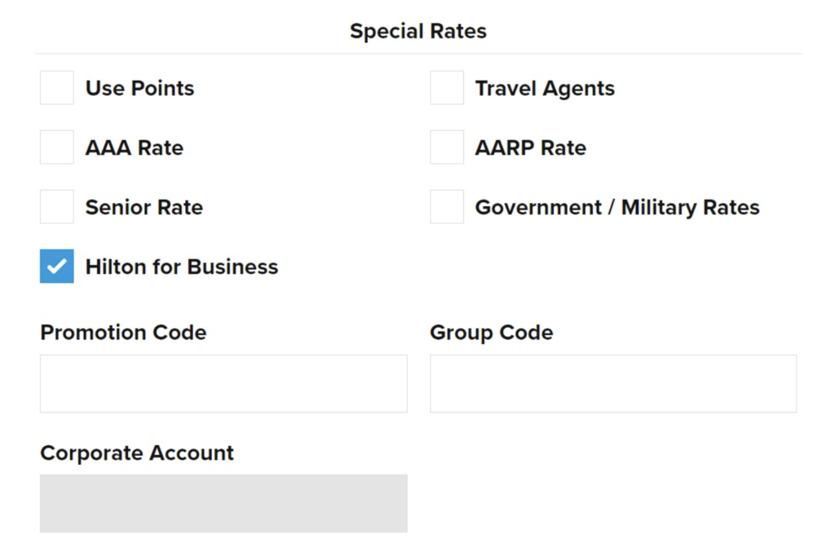
Task: Click the "Use Points" label text
Action: pos(140,88)
